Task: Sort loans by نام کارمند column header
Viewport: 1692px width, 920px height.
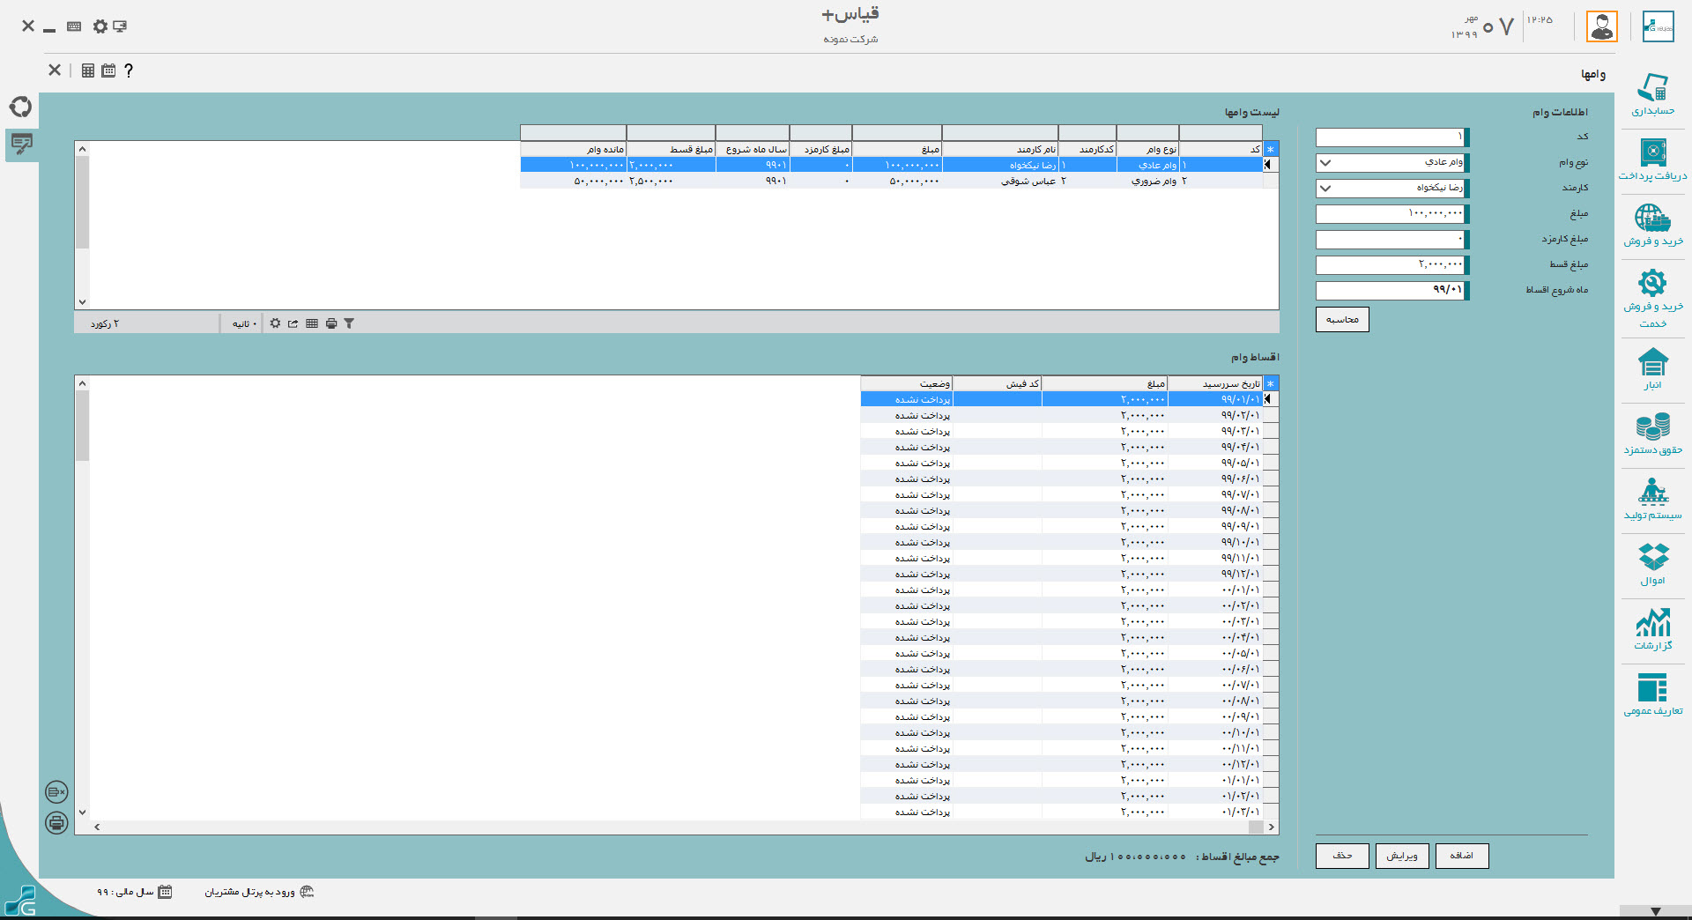Action: 1000,150
